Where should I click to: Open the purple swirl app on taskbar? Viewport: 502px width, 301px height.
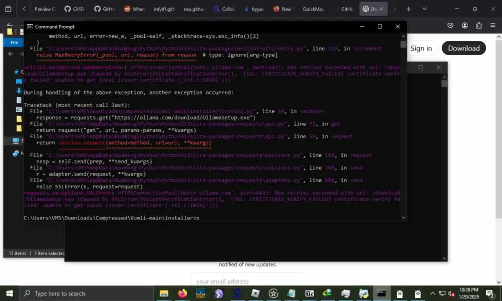219,293
